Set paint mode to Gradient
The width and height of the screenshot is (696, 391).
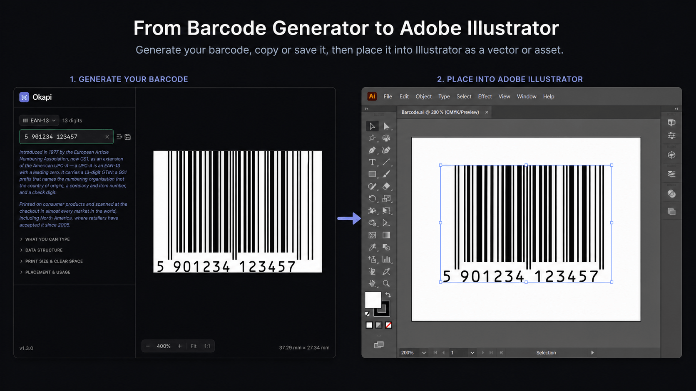[379, 325]
